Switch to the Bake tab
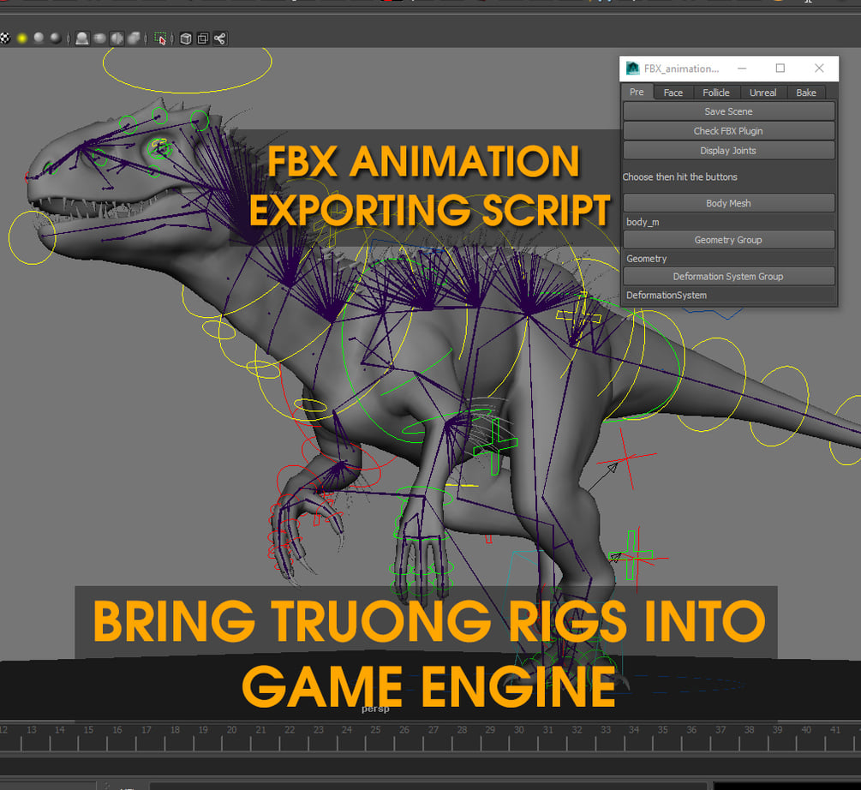Viewport: 861px width, 790px height. [x=806, y=93]
